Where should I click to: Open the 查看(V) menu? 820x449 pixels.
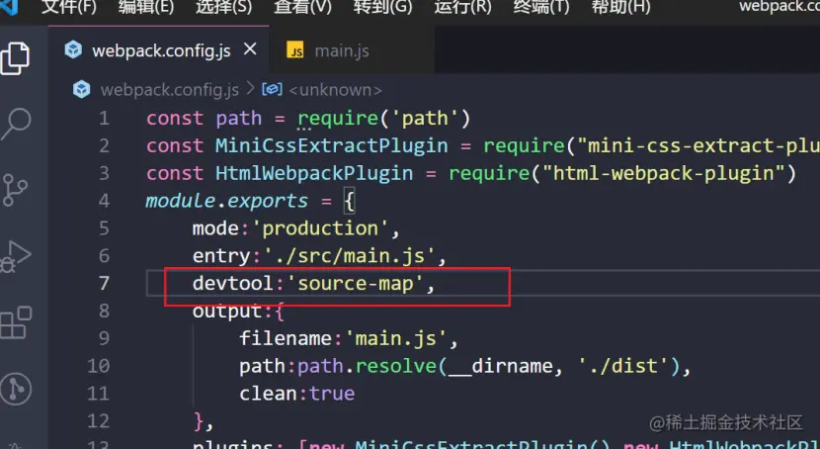(302, 7)
